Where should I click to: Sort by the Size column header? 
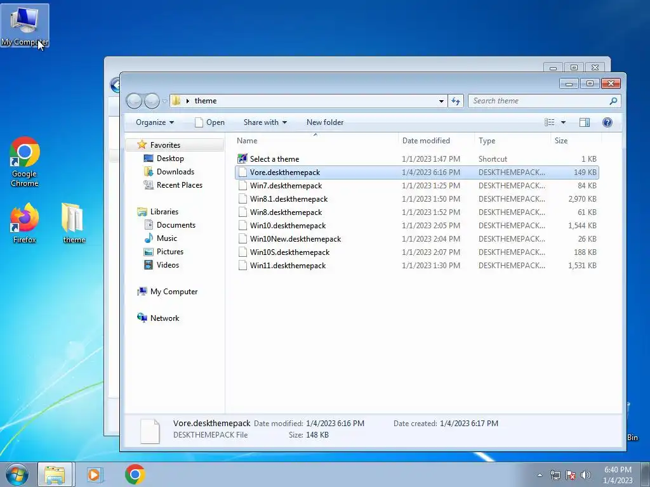[576, 141]
